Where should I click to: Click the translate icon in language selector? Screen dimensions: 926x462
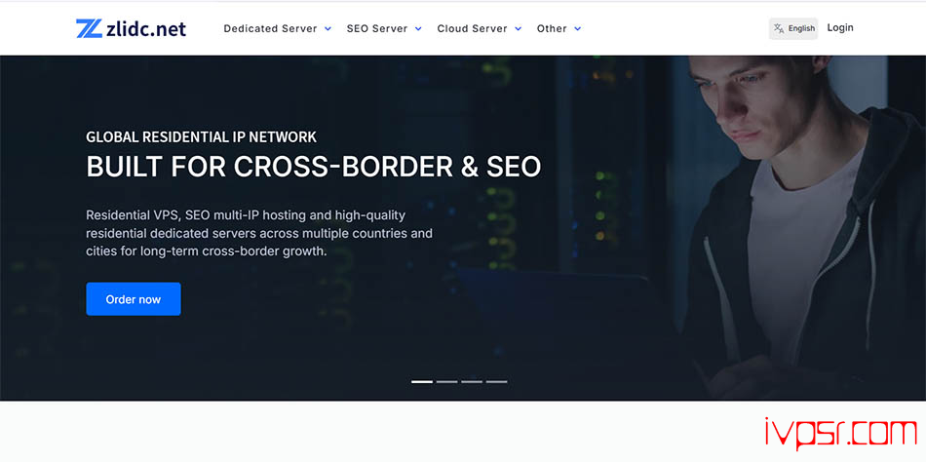(x=779, y=28)
